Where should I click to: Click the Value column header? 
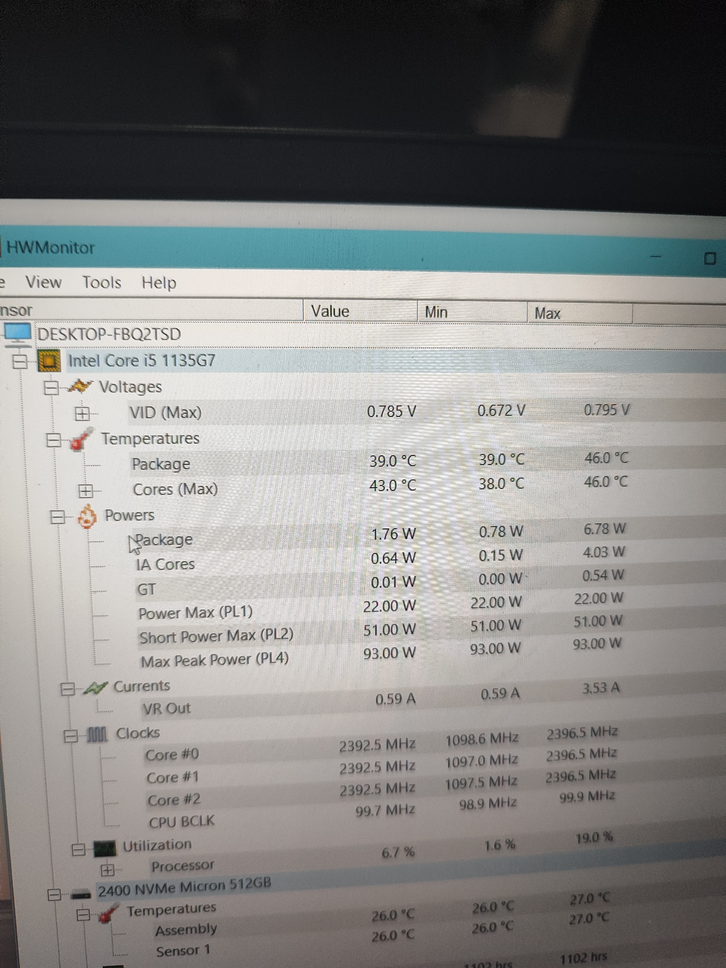(x=360, y=311)
